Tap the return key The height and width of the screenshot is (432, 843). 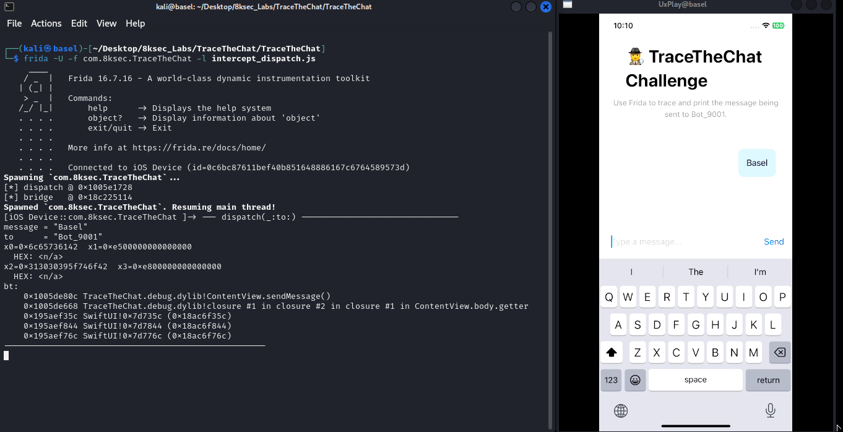(768, 380)
